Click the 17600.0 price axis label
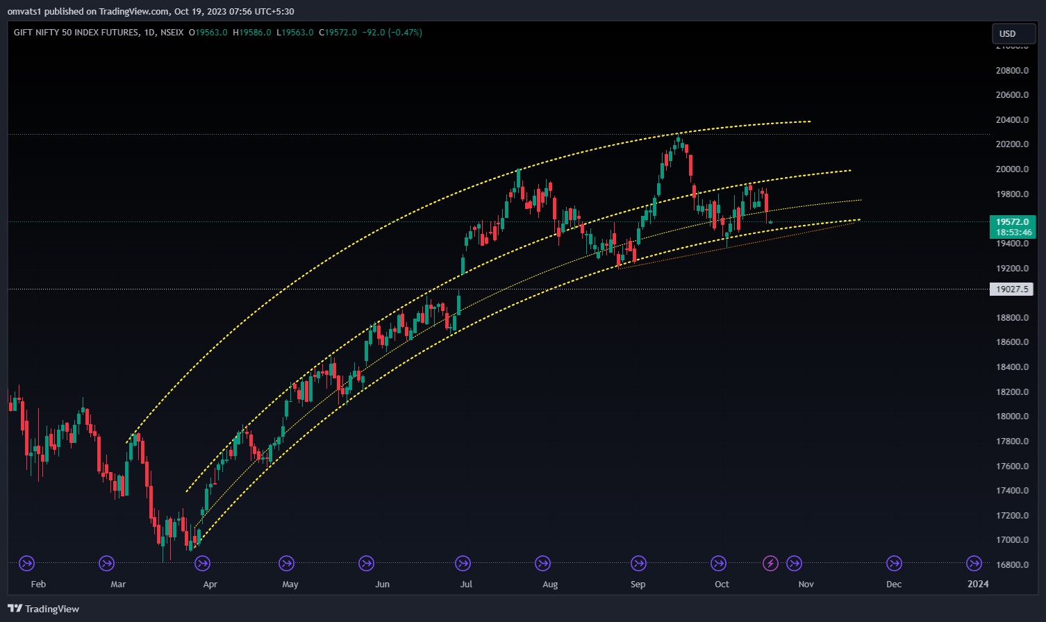This screenshot has width=1046, height=622. coord(1012,466)
